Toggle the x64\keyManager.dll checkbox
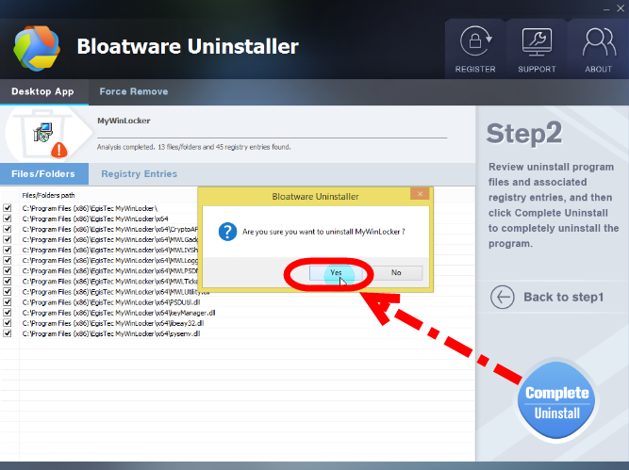Screen dimensions: 629x470 coord(8,312)
